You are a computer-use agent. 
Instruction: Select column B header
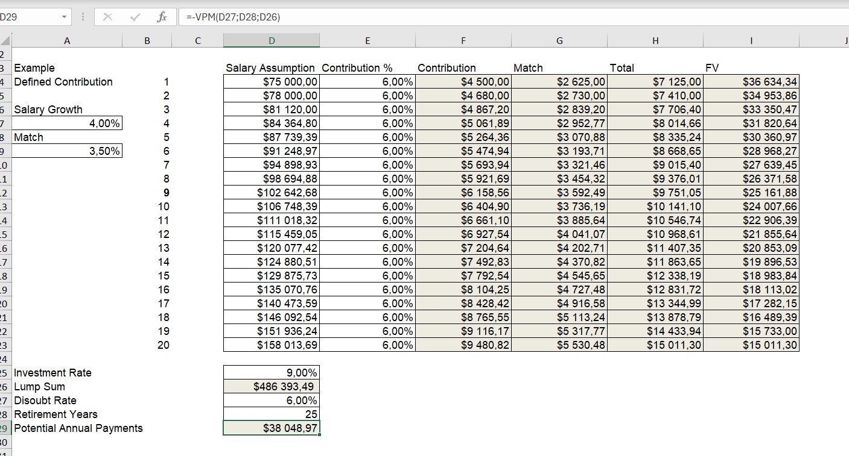(x=147, y=41)
